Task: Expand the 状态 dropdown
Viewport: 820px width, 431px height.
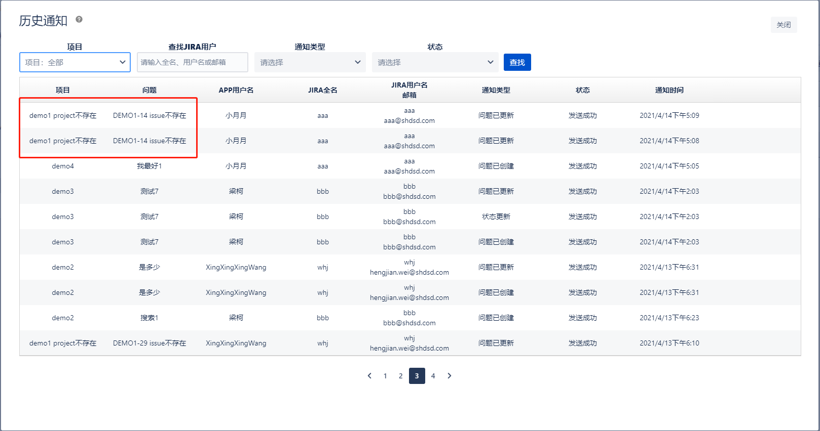Action: [435, 62]
